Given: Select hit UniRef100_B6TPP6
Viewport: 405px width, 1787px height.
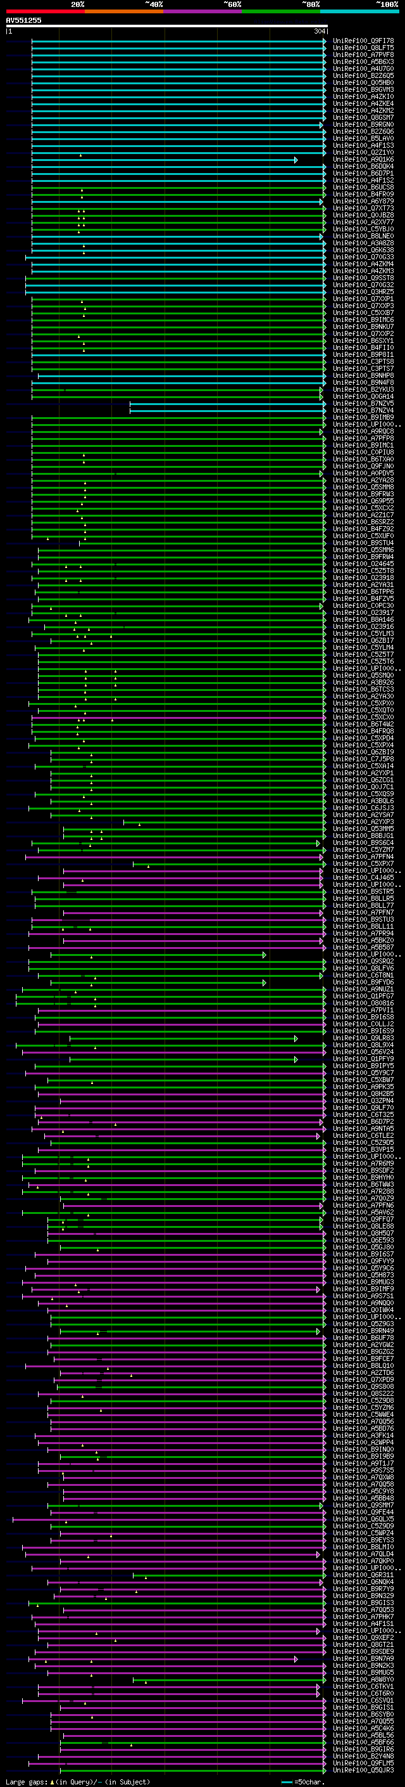Looking at the screenshot, I should coord(363,591).
